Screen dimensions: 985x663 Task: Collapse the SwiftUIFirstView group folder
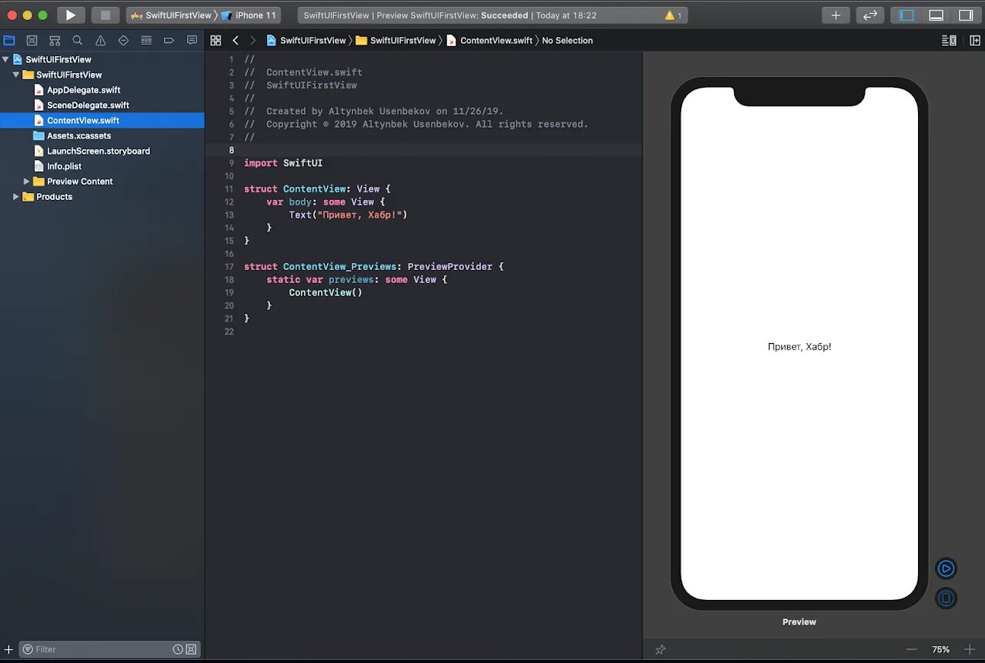(15, 75)
